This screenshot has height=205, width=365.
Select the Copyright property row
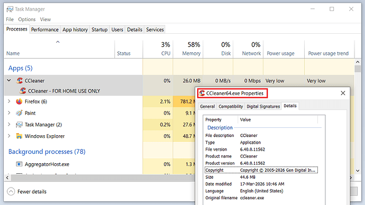(261, 170)
